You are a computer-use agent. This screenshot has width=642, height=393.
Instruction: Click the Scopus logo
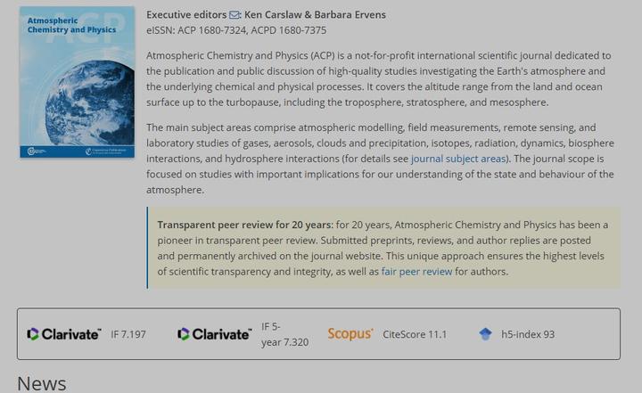(x=350, y=334)
